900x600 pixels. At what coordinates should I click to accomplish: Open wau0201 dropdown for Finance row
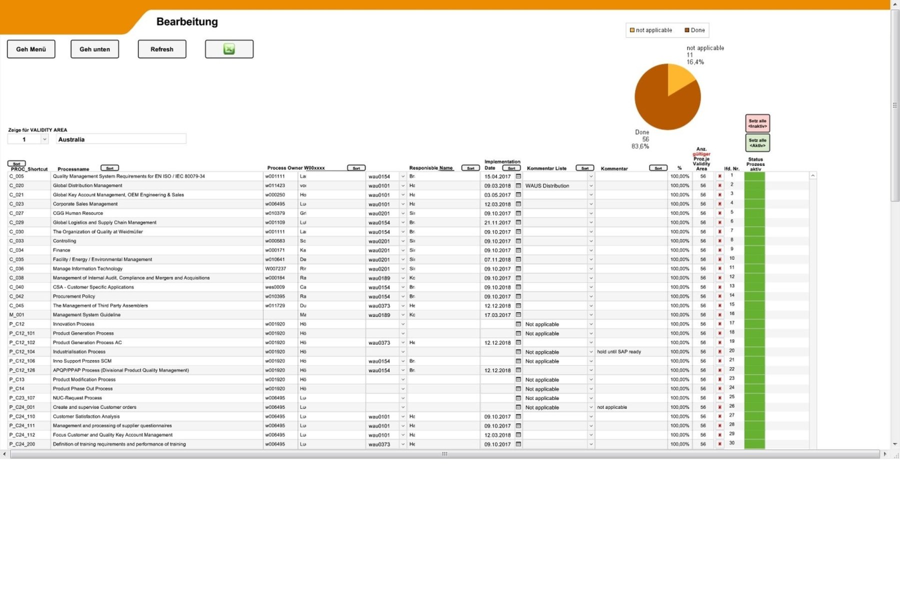coord(403,250)
